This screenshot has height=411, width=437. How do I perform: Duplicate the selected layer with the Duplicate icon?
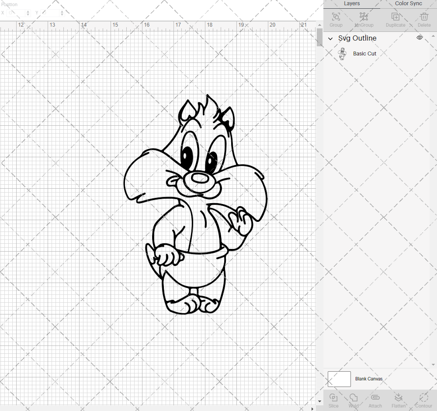[x=395, y=17]
